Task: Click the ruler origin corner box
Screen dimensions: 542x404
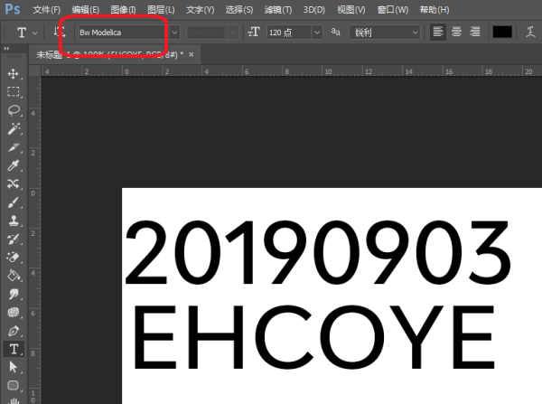Action: [x=34, y=70]
